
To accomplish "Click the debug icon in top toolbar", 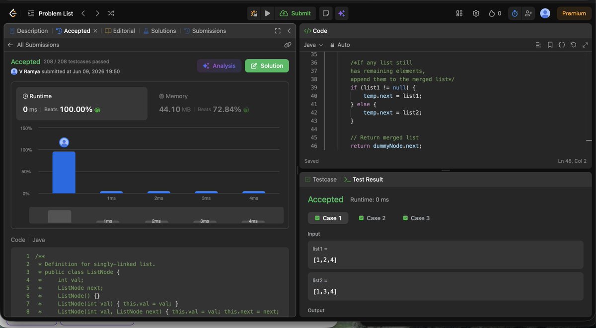I will pyautogui.click(x=254, y=13).
